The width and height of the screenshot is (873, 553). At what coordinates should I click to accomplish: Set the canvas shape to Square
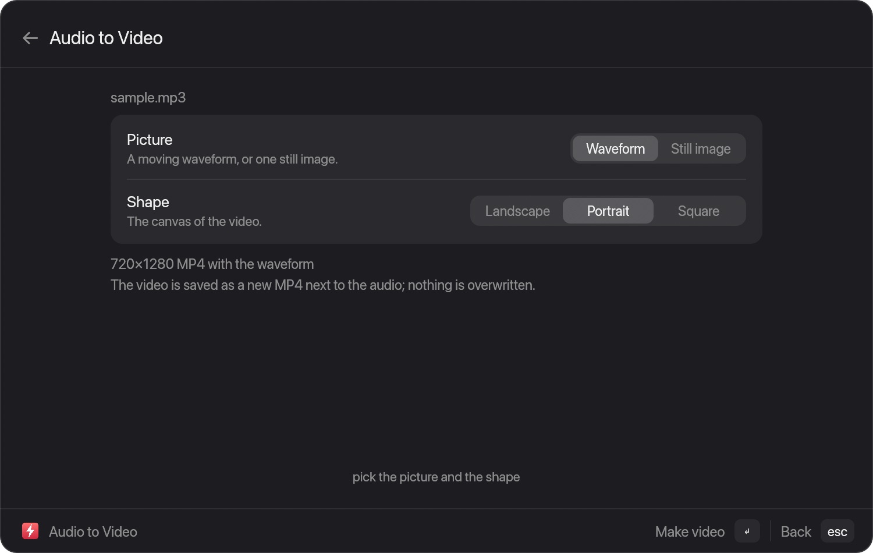pyautogui.click(x=698, y=211)
